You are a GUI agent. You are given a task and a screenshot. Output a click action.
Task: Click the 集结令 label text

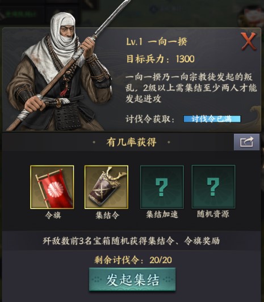(x=107, y=215)
